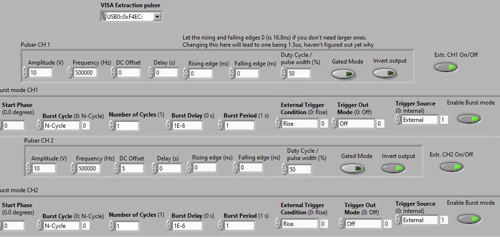Click the CH1 Number of Cycles stepper arrows

point(112,125)
